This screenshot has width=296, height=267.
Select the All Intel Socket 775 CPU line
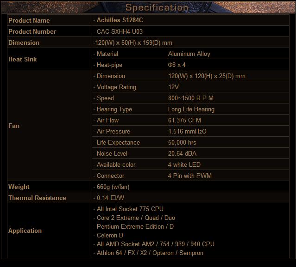[x=130, y=209]
